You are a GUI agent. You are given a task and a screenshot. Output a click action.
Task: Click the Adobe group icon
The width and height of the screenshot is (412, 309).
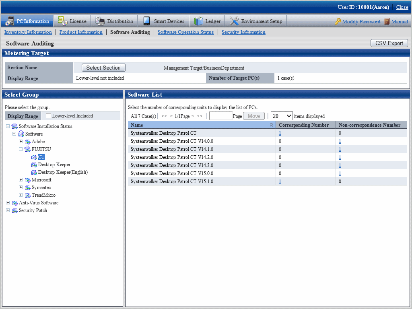pos(28,142)
